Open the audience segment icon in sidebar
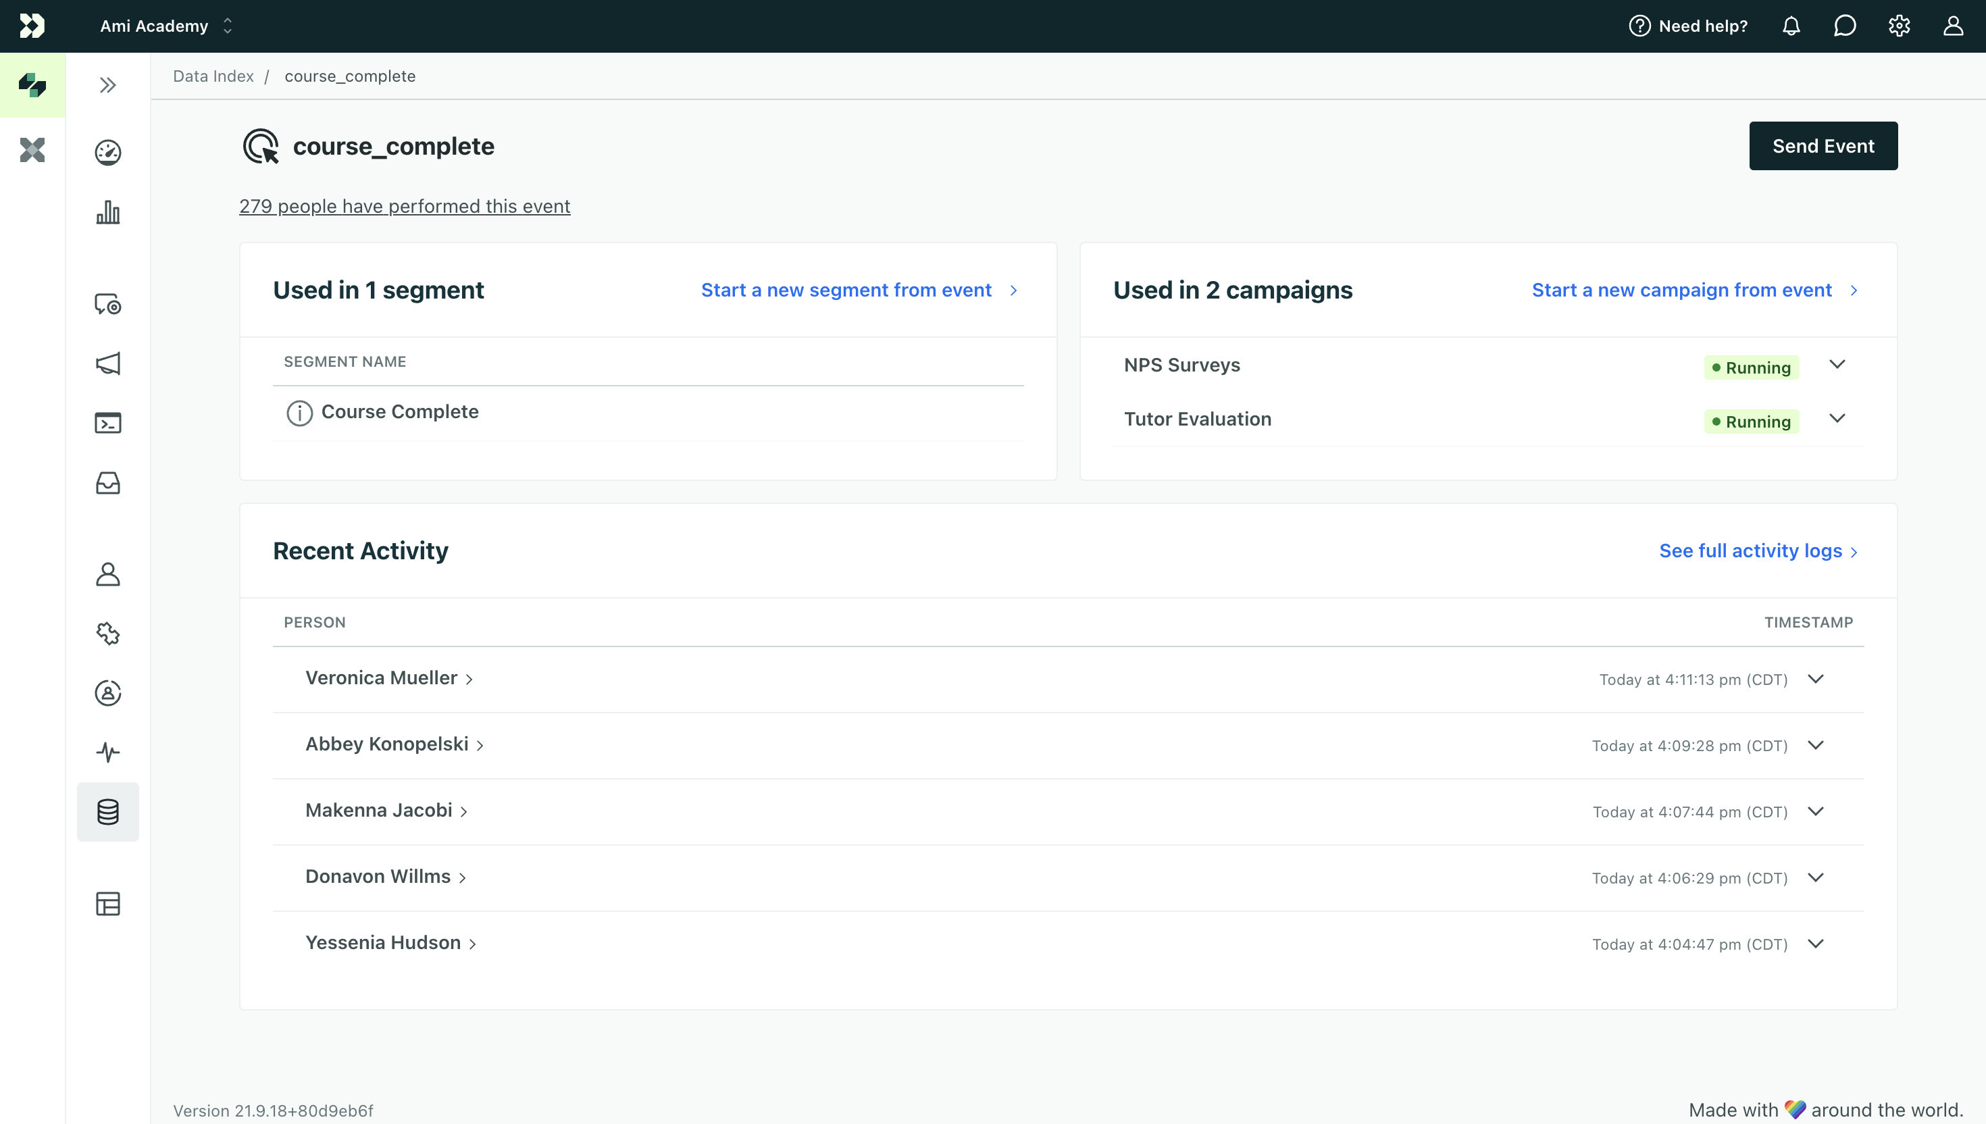The image size is (1986, 1124). [108, 693]
